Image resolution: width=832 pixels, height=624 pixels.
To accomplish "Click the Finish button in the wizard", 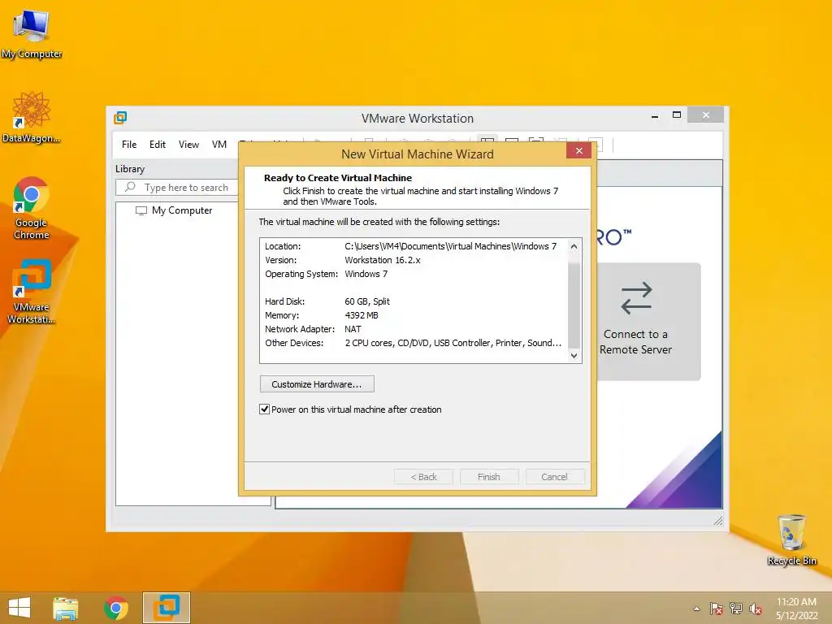I will 488,476.
